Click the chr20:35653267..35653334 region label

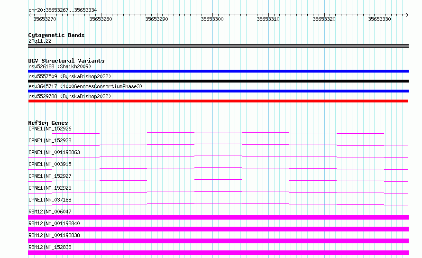(x=63, y=10)
